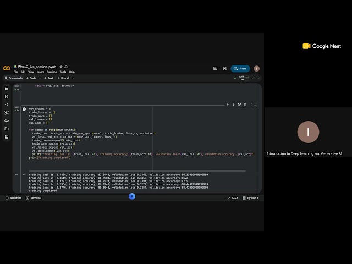Open the View menu
The width and height of the screenshot is (352, 264).
(x=31, y=72)
